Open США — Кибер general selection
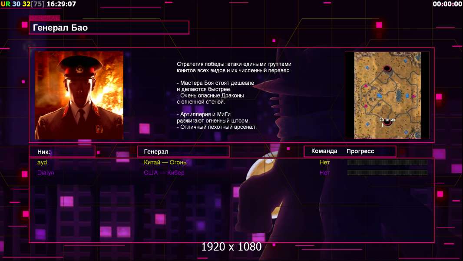 click(164, 173)
